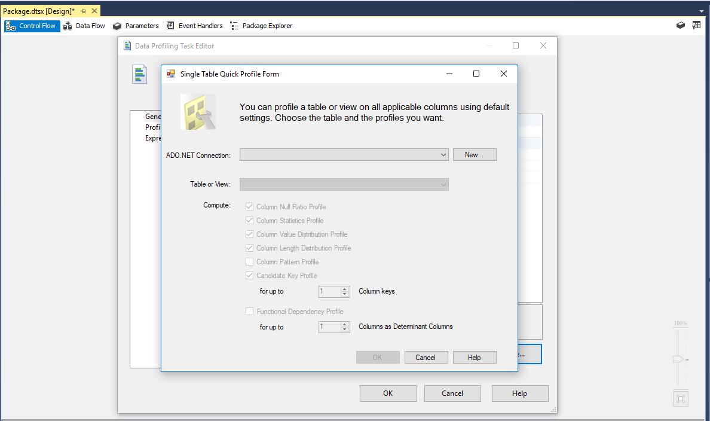
Task: Open the Table or View dropdown
Action: pos(443,185)
